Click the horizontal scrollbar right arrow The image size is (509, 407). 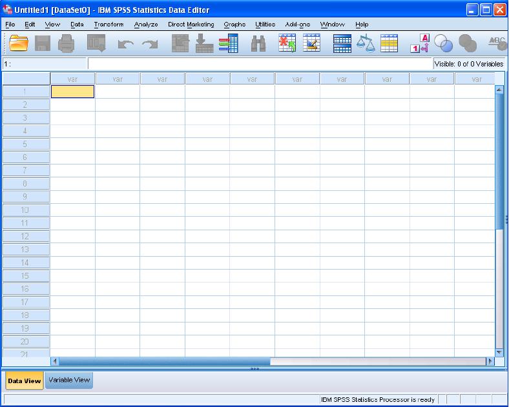pyautogui.click(x=490, y=361)
